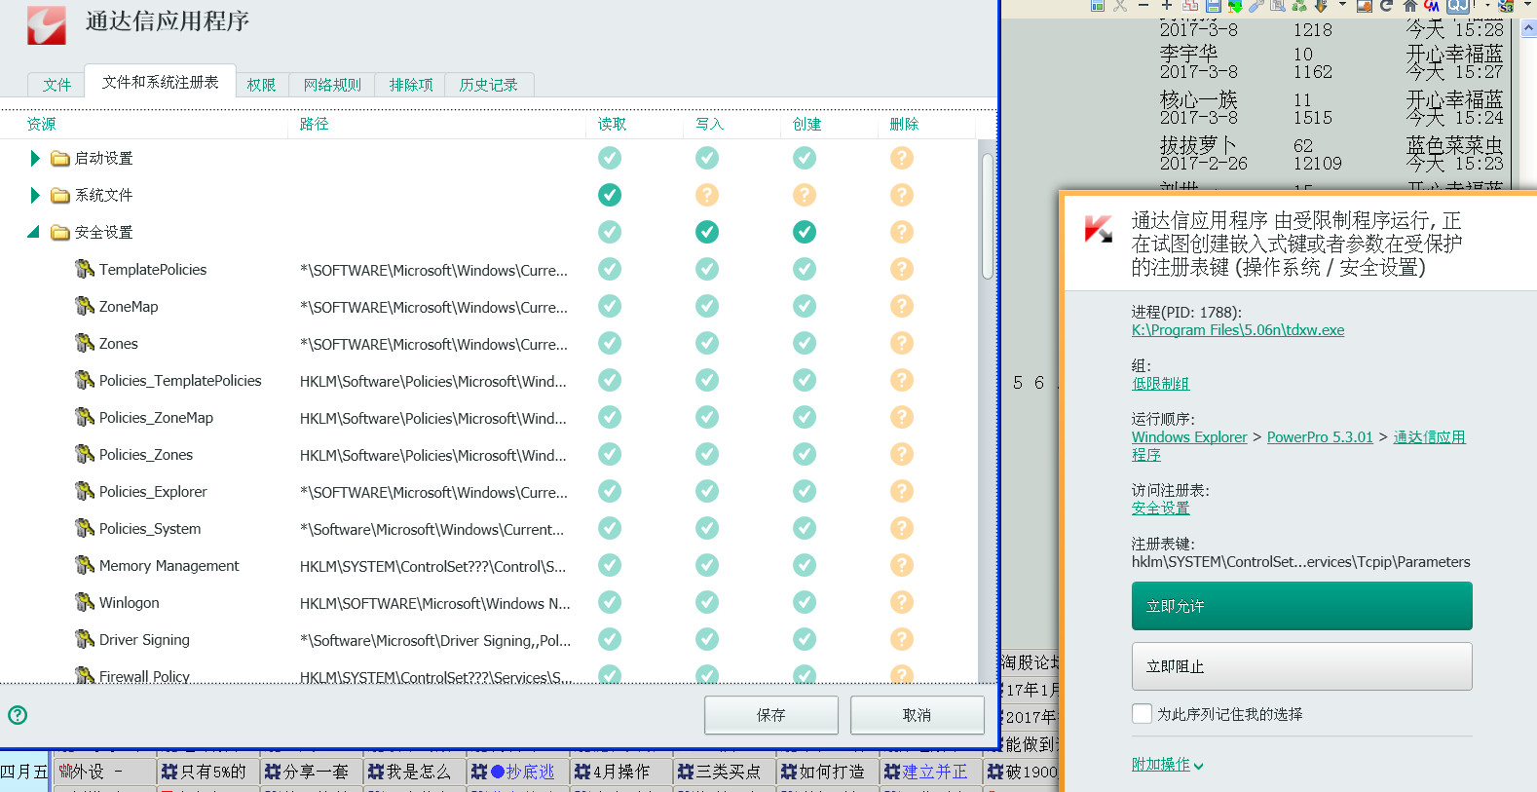1537x792 pixels.
Task: Select the Firewall Policy row
Action: point(487,674)
